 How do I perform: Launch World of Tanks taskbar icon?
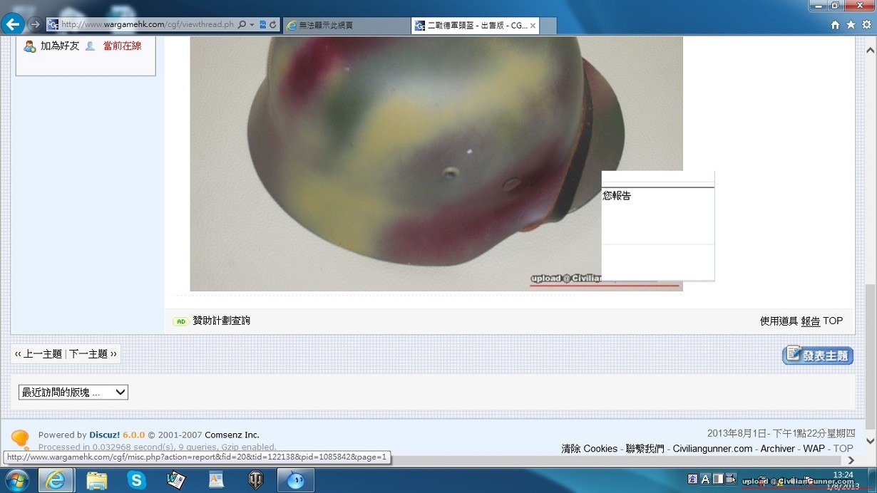pyautogui.click(x=255, y=480)
